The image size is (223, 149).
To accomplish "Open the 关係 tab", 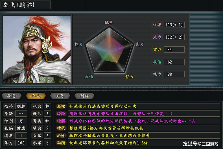I will pyautogui.click(x=60, y=96).
